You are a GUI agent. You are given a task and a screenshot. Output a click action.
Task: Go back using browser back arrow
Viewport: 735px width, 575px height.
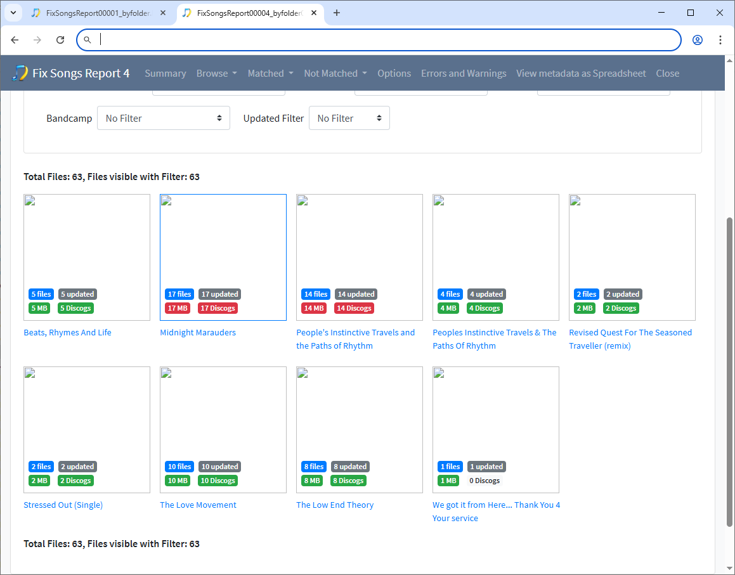tap(15, 40)
